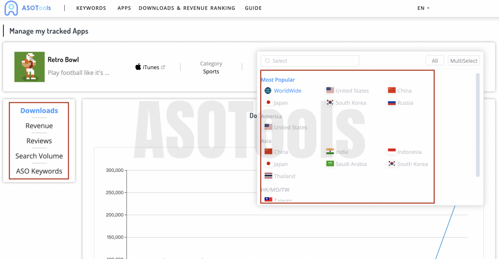
Task: Open external link icon next to iTunes
Action: pyautogui.click(x=163, y=67)
